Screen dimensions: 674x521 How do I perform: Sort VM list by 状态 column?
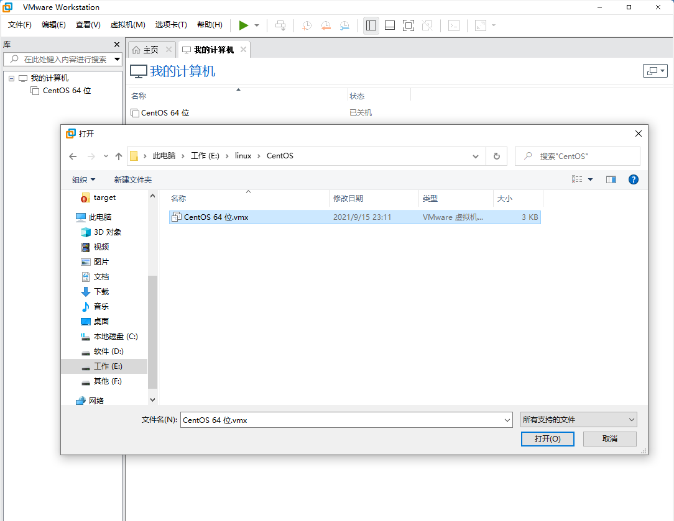(357, 96)
